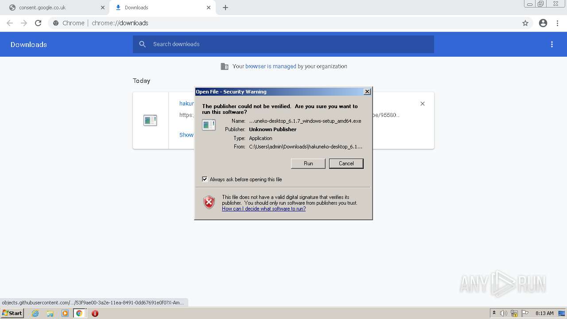The width and height of the screenshot is (567, 319).
Task: Click the Cancel button
Action: [x=346, y=163]
